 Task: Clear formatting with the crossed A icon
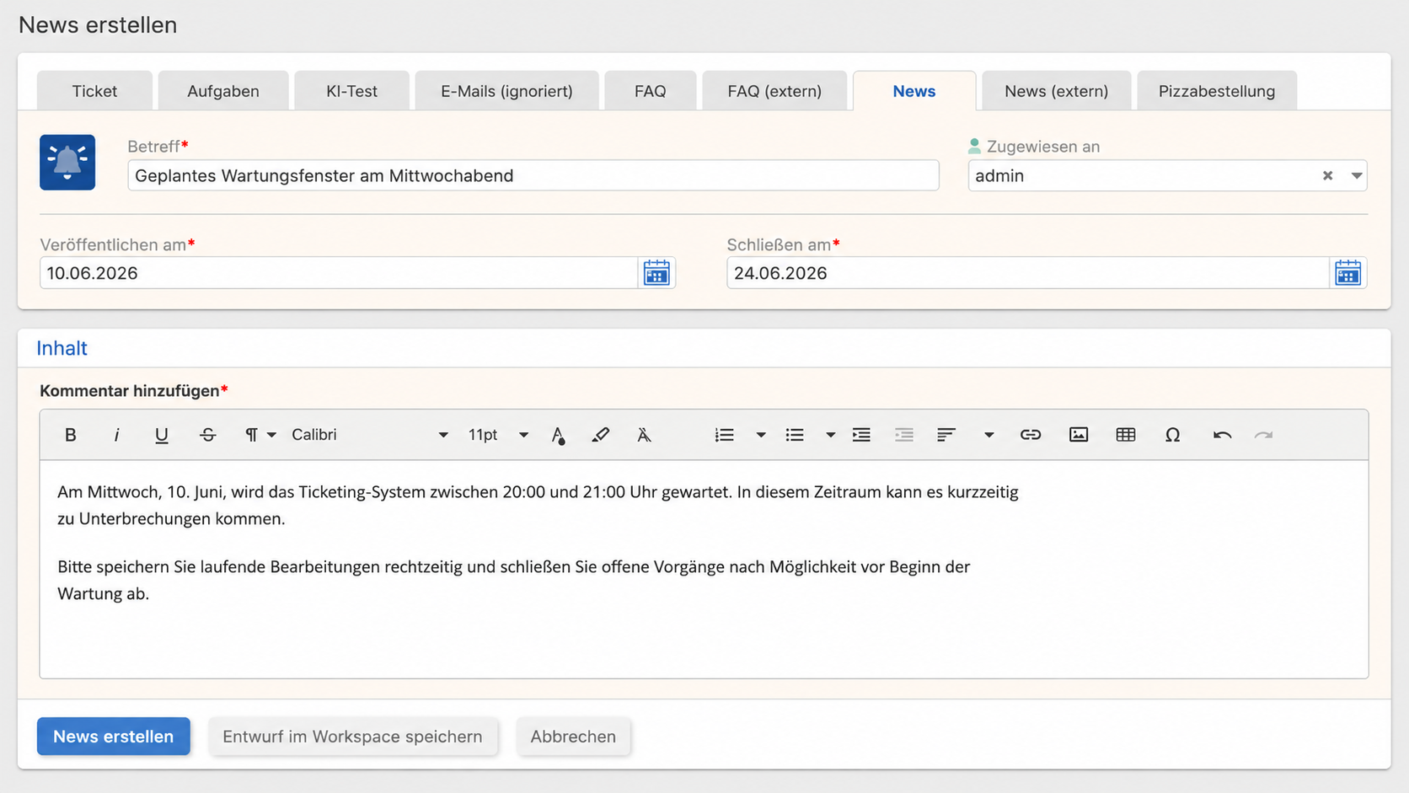[x=644, y=435]
